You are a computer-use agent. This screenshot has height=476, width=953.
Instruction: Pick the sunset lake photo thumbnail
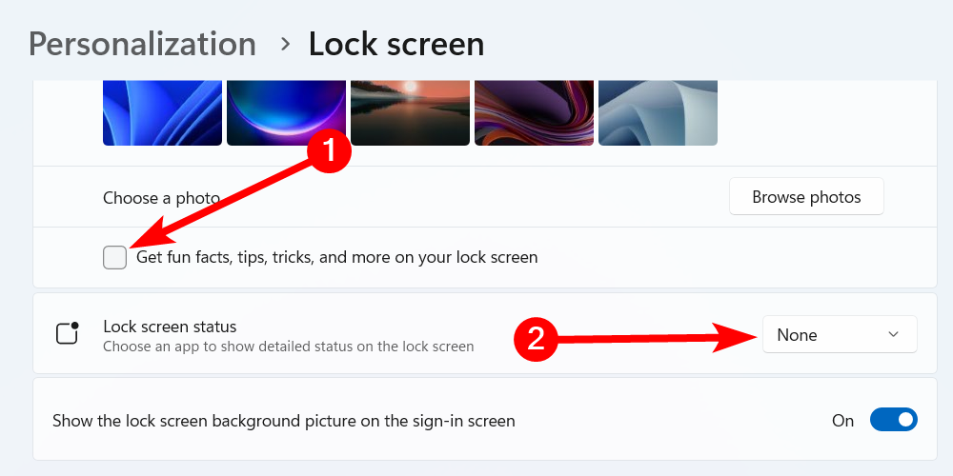pos(410,112)
